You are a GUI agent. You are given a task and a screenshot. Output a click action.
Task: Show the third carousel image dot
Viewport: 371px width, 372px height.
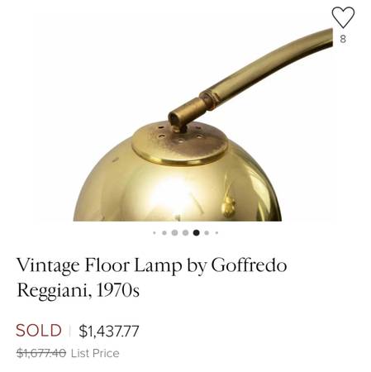point(174,233)
